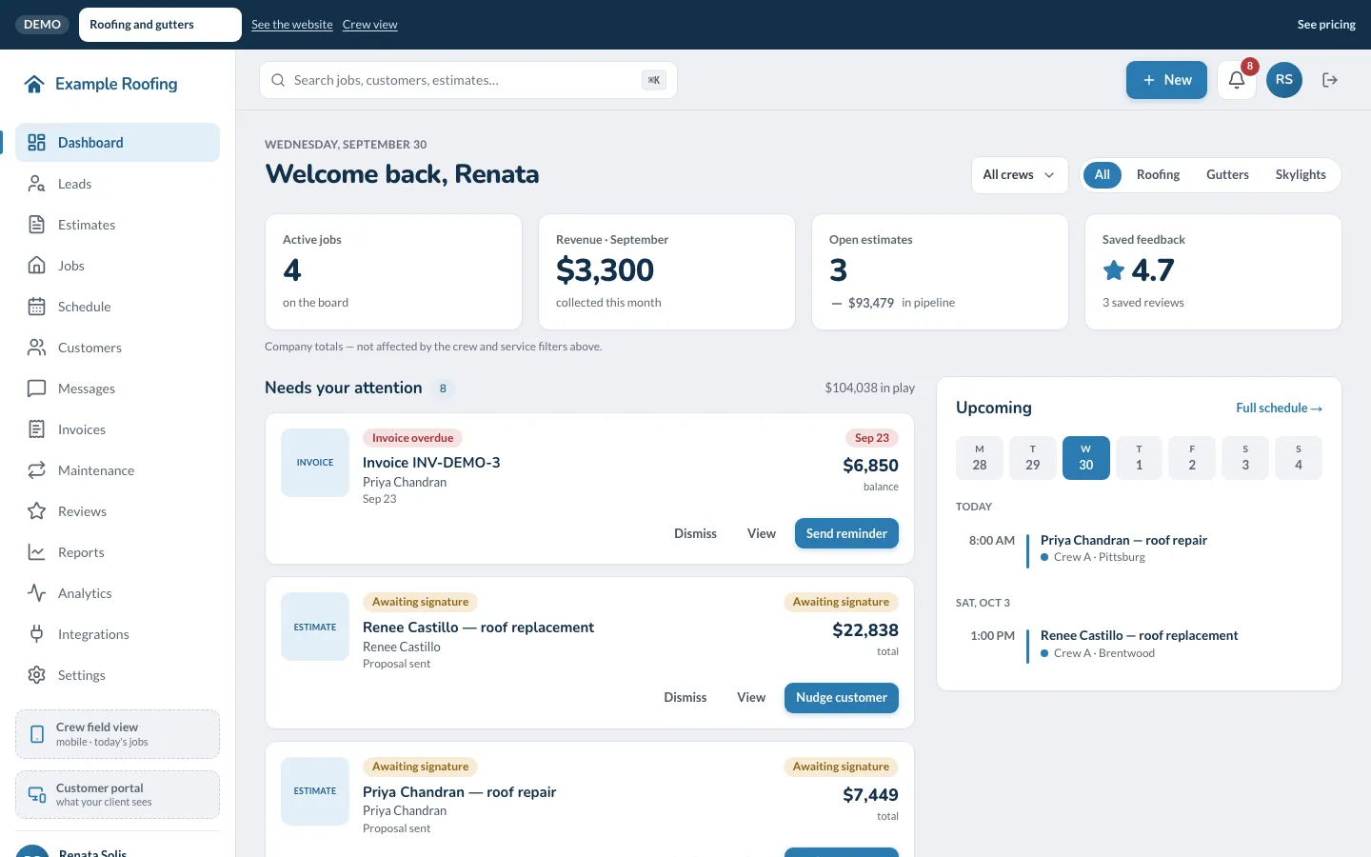Select Friday 2 in Upcoming
1371x857 pixels.
1192,458
